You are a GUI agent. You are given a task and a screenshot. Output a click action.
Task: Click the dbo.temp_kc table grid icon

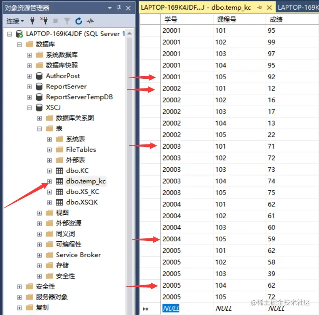tap(59, 182)
